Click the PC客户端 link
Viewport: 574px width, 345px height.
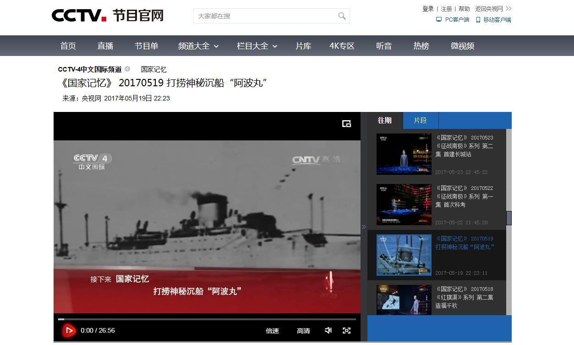pyautogui.click(x=457, y=20)
